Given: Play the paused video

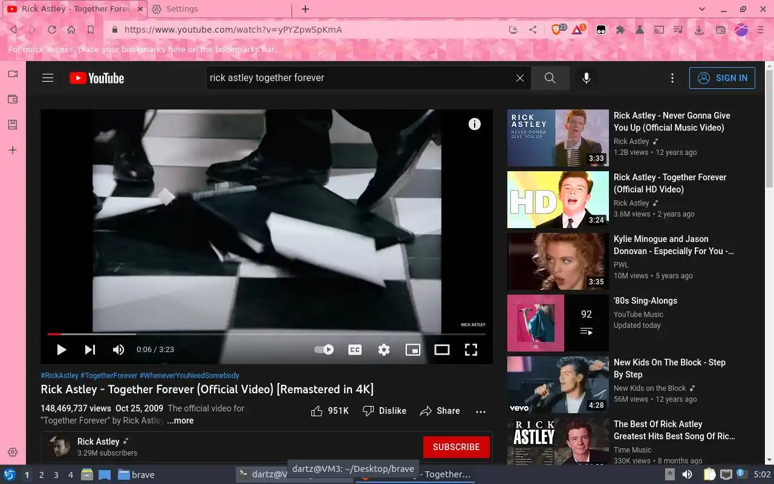Looking at the screenshot, I should [61, 350].
